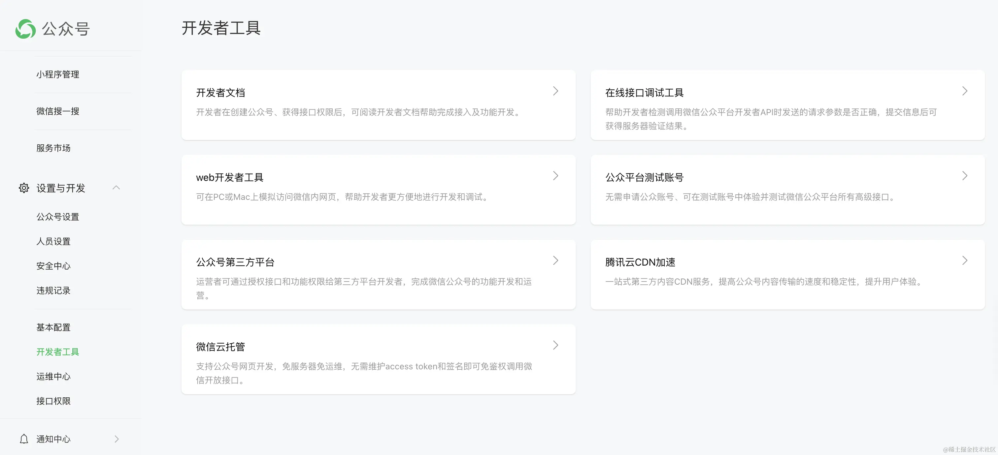Click the arrow icon on 开发者文档 card
The image size is (998, 455).
pos(555,91)
